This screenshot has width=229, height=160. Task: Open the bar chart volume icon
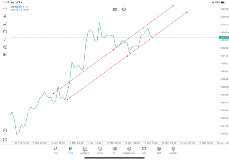coord(5,24)
